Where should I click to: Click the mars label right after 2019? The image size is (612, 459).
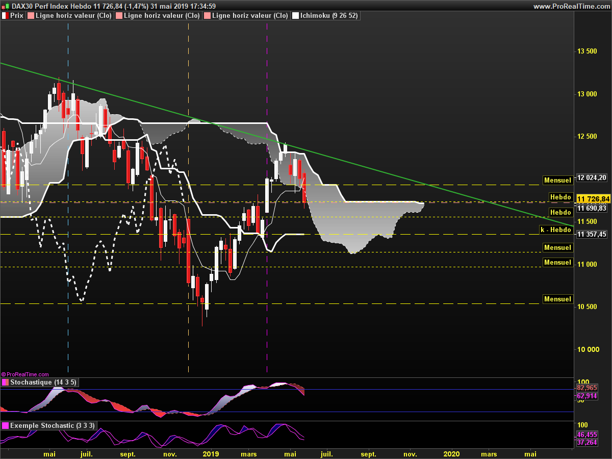[248, 453]
